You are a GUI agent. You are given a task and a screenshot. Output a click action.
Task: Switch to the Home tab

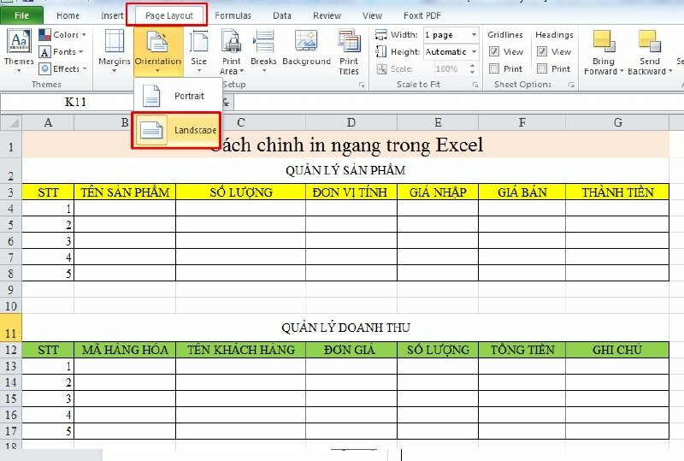68,15
